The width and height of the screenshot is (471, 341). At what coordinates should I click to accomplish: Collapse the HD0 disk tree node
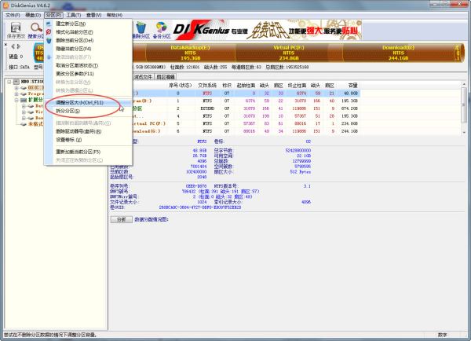point(9,80)
